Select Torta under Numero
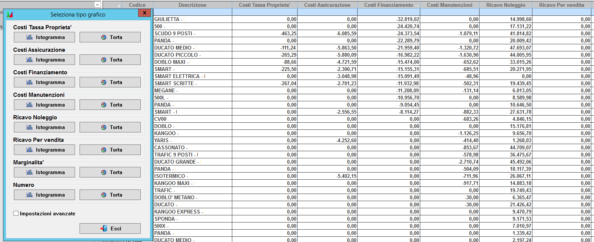Viewport: 594px width, 242px height. [x=110, y=195]
